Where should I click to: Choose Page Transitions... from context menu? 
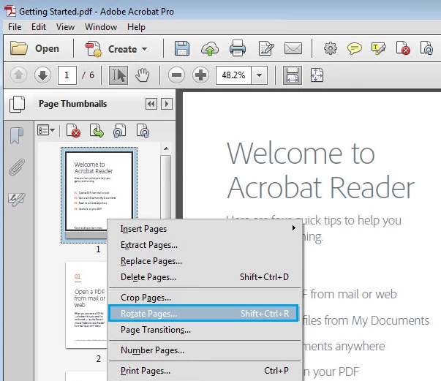tap(205, 330)
